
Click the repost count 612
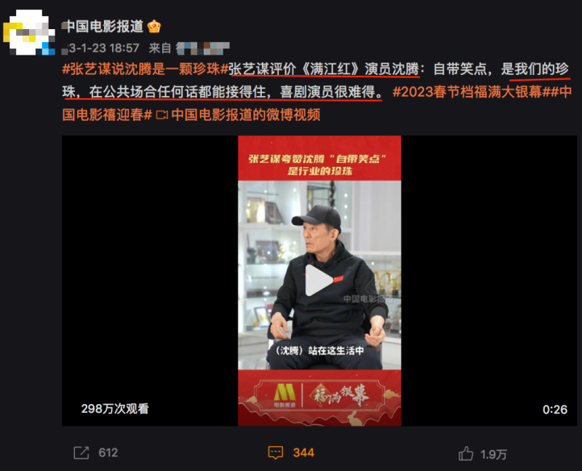pyautogui.click(x=108, y=453)
